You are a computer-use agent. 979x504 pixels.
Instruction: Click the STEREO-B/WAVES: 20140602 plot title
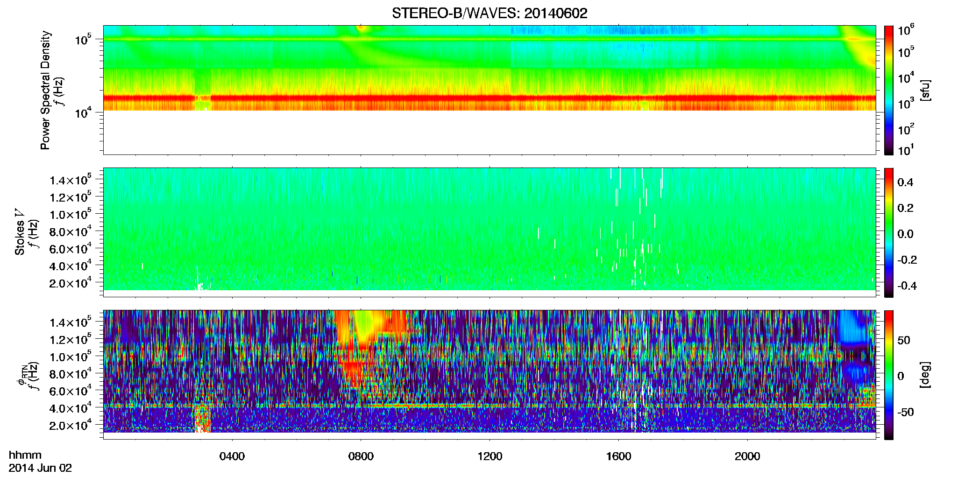489,13
